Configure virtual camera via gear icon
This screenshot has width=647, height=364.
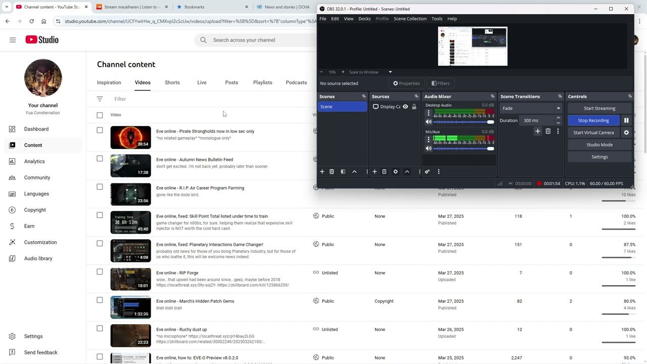pyautogui.click(x=626, y=132)
